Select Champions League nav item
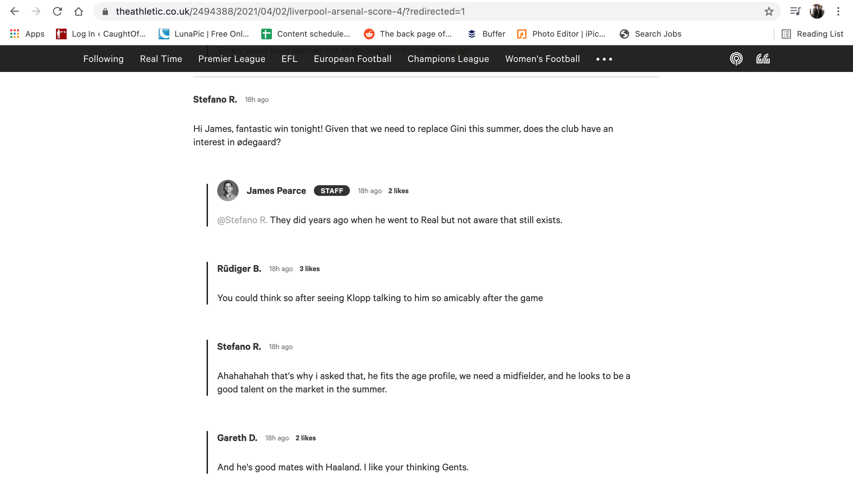Image resolution: width=853 pixels, height=491 pixels. (448, 59)
